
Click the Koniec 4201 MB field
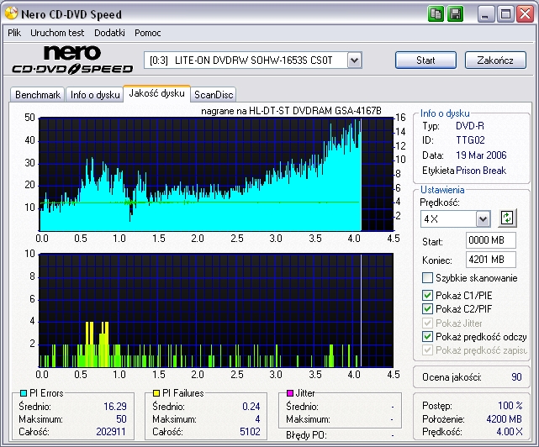click(x=491, y=260)
